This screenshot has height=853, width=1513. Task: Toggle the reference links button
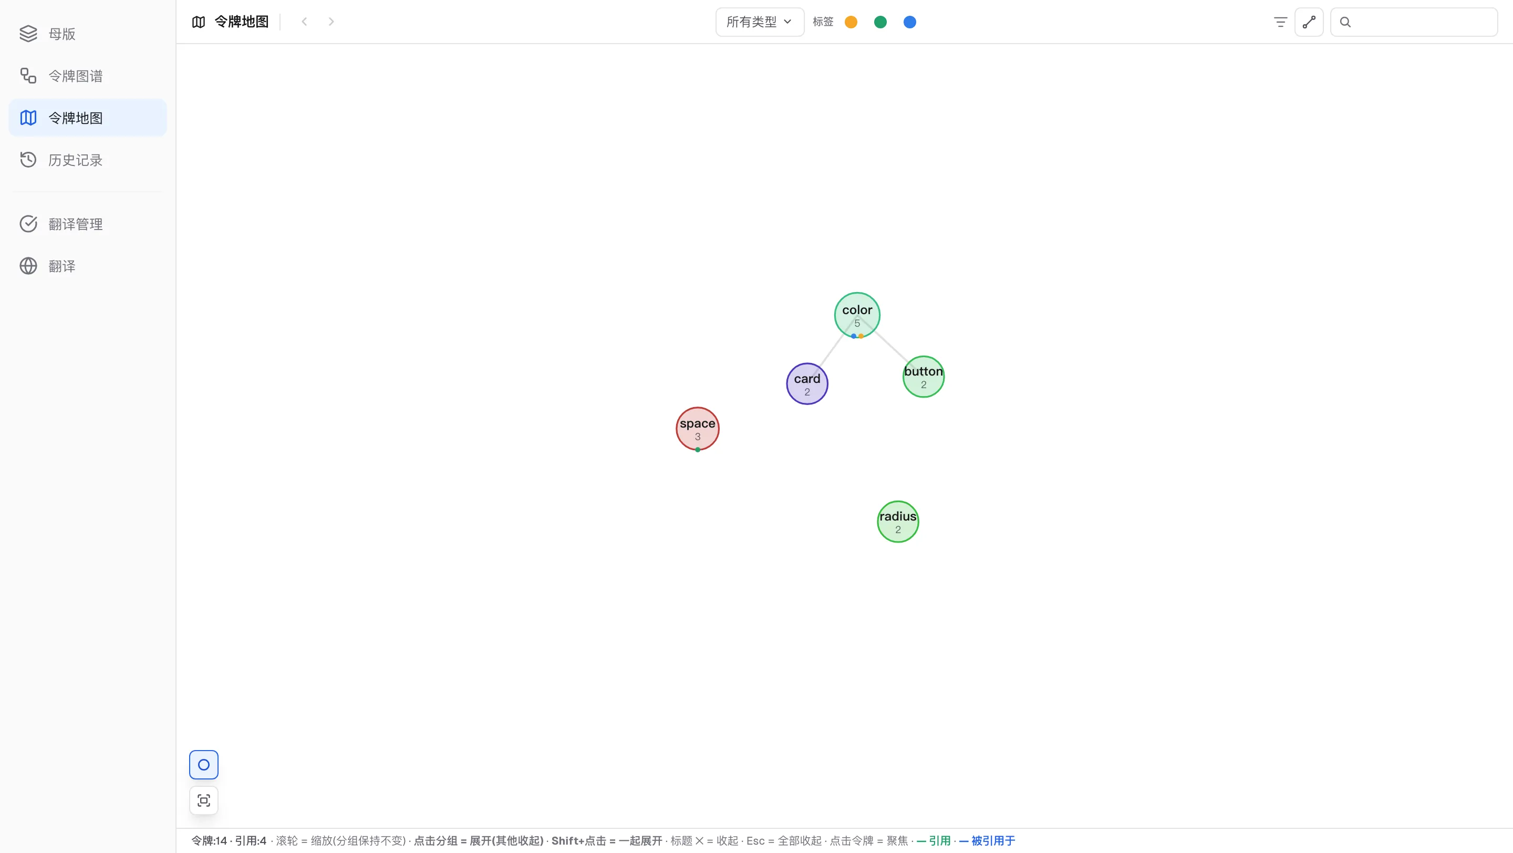pos(1309,22)
